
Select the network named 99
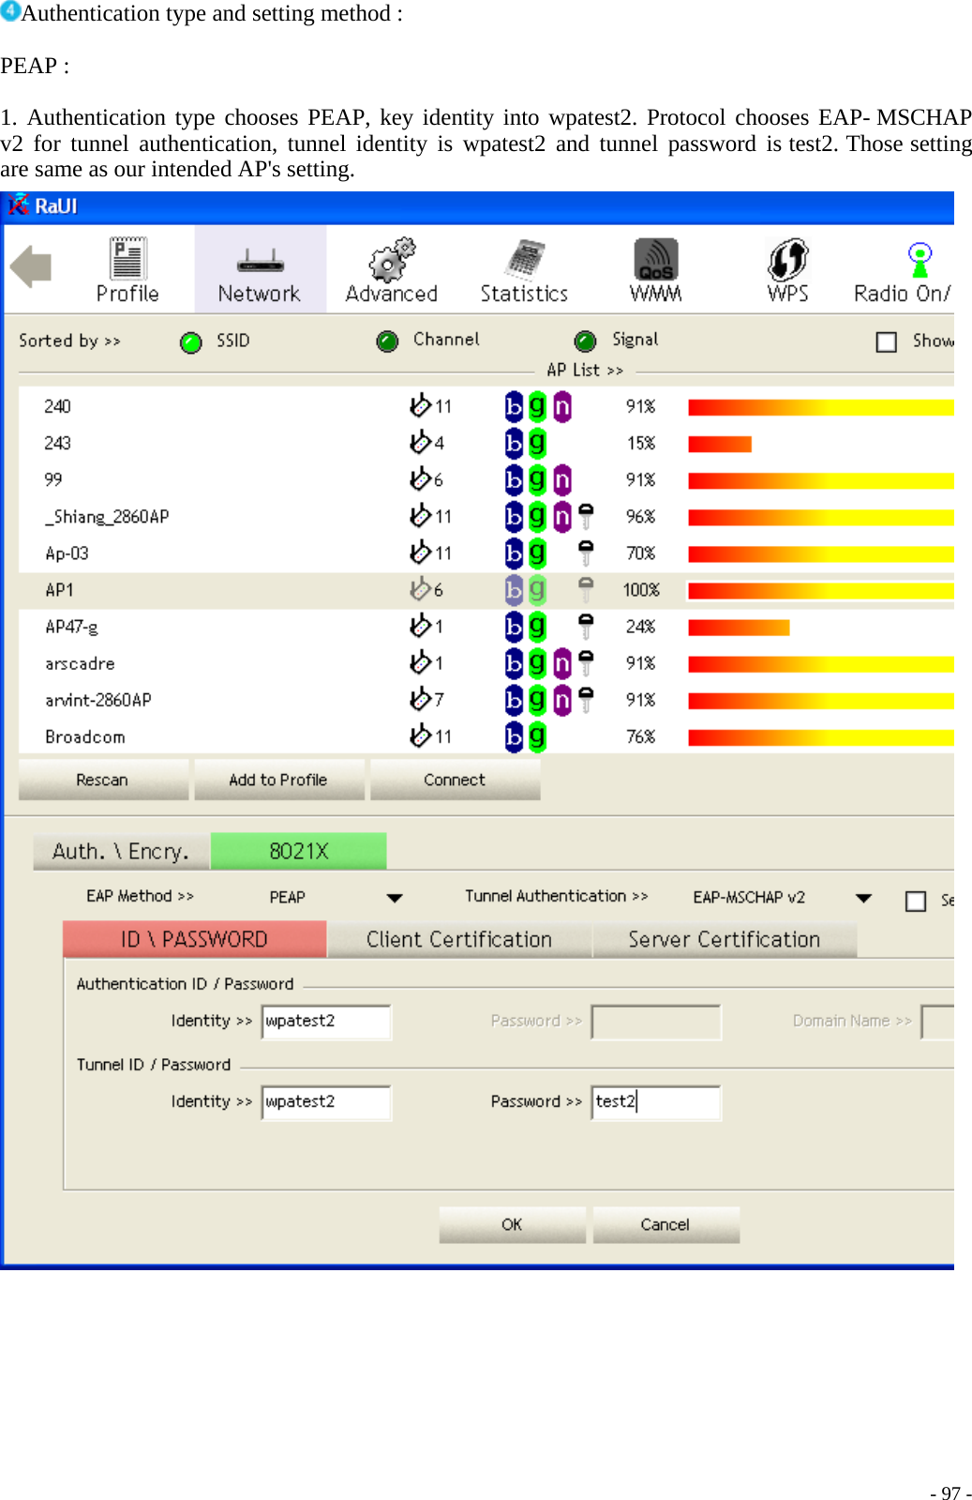coord(486,479)
